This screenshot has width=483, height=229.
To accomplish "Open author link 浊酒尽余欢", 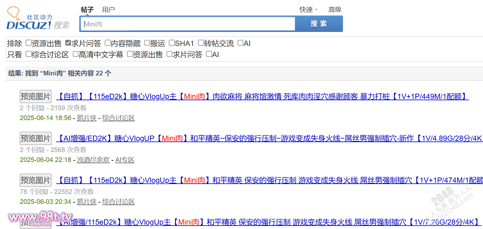I will [x=93, y=160].
